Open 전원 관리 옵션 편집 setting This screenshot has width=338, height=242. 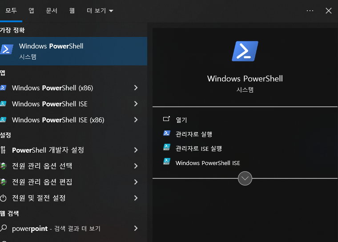coord(42,182)
